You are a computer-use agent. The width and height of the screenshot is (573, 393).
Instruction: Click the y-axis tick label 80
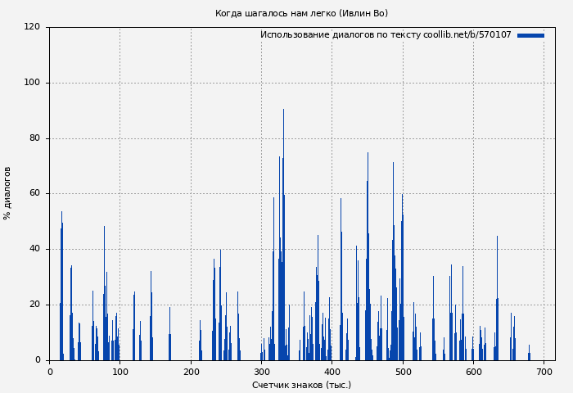point(34,138)
